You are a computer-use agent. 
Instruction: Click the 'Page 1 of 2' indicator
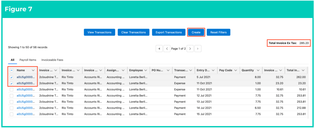(178, 49)
